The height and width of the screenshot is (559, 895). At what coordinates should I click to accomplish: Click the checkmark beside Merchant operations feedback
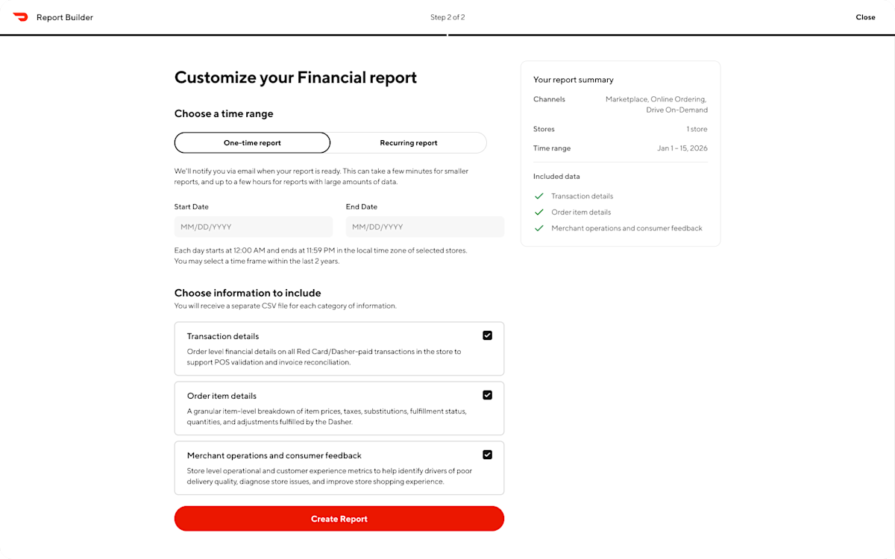point(538,228)
